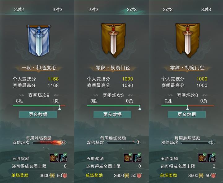Open 更多数据 in the left panel
Image resolution: width=223 pixels, height=183 pixels.
click(38, 115)
